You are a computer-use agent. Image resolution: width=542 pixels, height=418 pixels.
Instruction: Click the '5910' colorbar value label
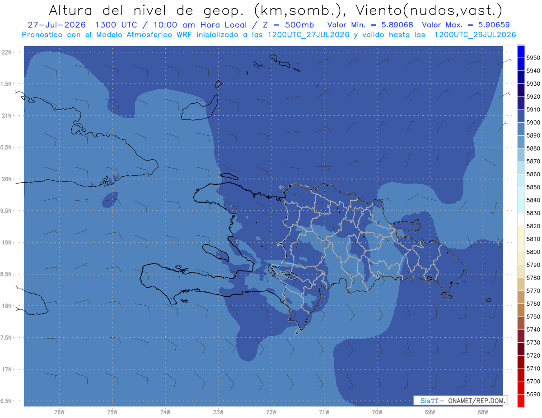pyautogui.click(x=533, y=110)
